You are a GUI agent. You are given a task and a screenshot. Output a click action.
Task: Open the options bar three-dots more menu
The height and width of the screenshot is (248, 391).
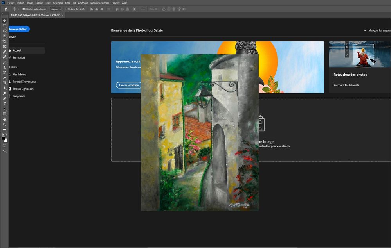click(x=143, y=9)
